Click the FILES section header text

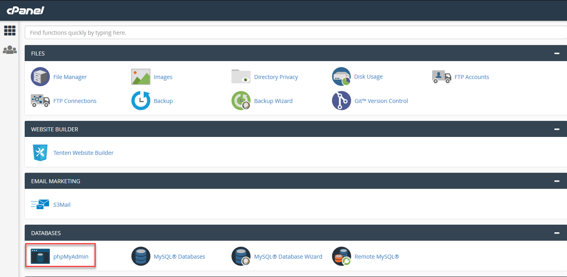point(38,53)
